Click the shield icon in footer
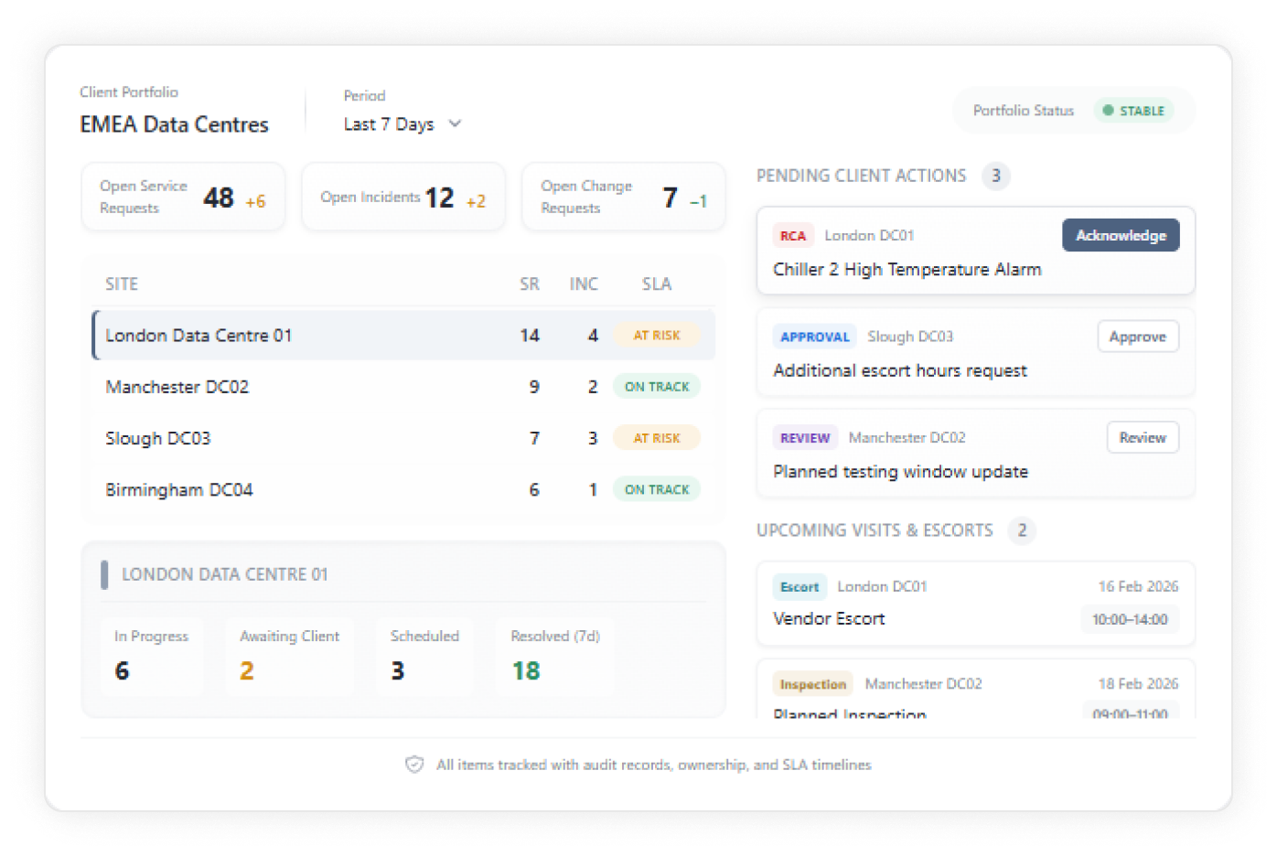 pyautogui.click(x=414, y=765)
